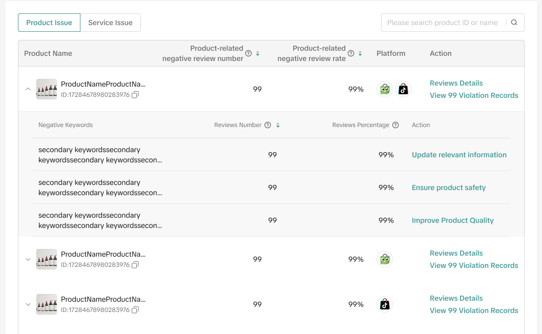This screenshot has width=542, height=334.
Task: Open help icon beside Reviews Percentage
Action: (395, 125)
